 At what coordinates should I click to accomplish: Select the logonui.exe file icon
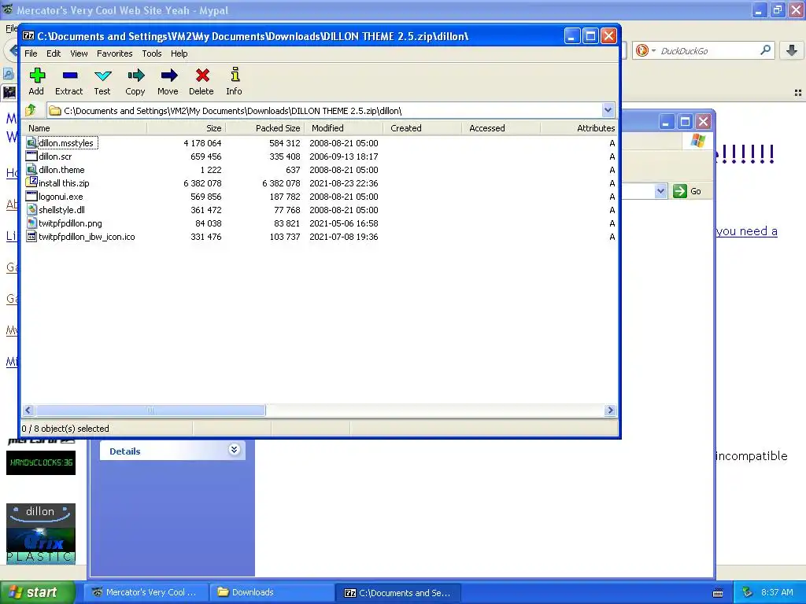coord(31,196)
